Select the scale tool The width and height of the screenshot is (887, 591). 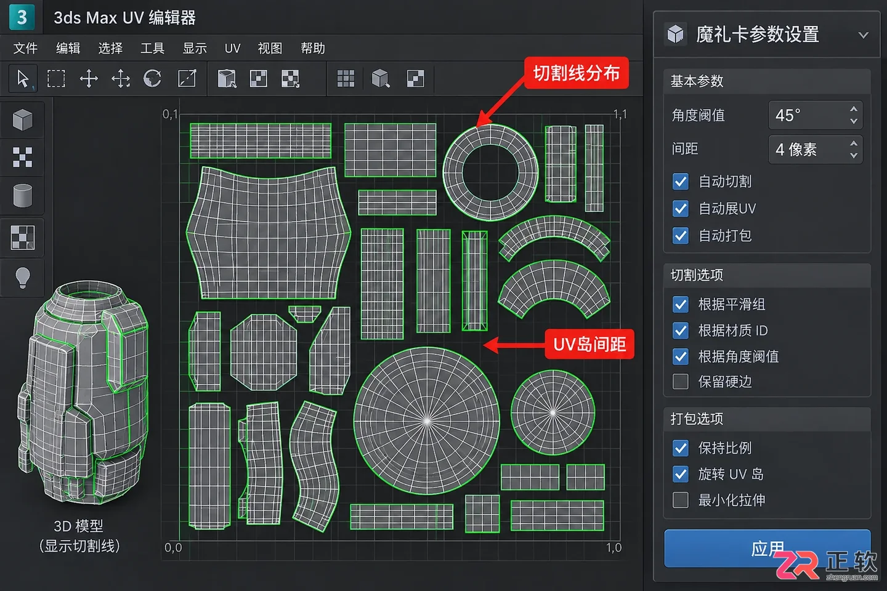pos(187,79)
